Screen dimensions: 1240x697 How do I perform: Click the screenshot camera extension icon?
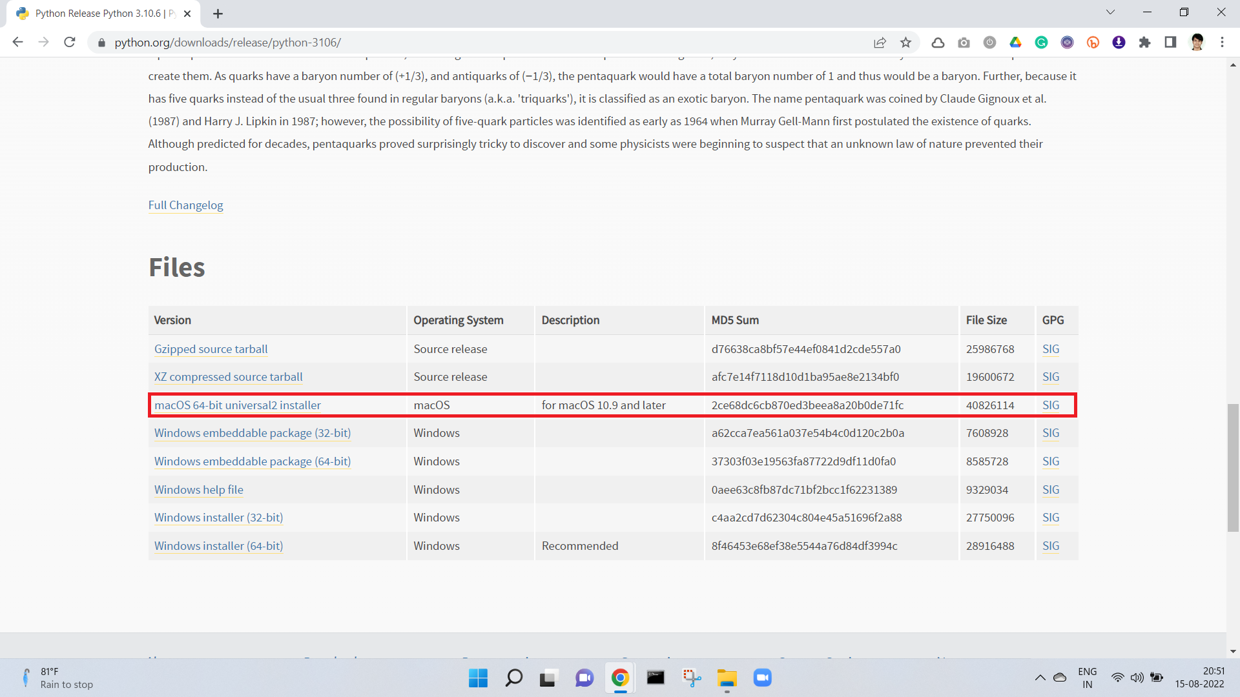pos(964,43)
